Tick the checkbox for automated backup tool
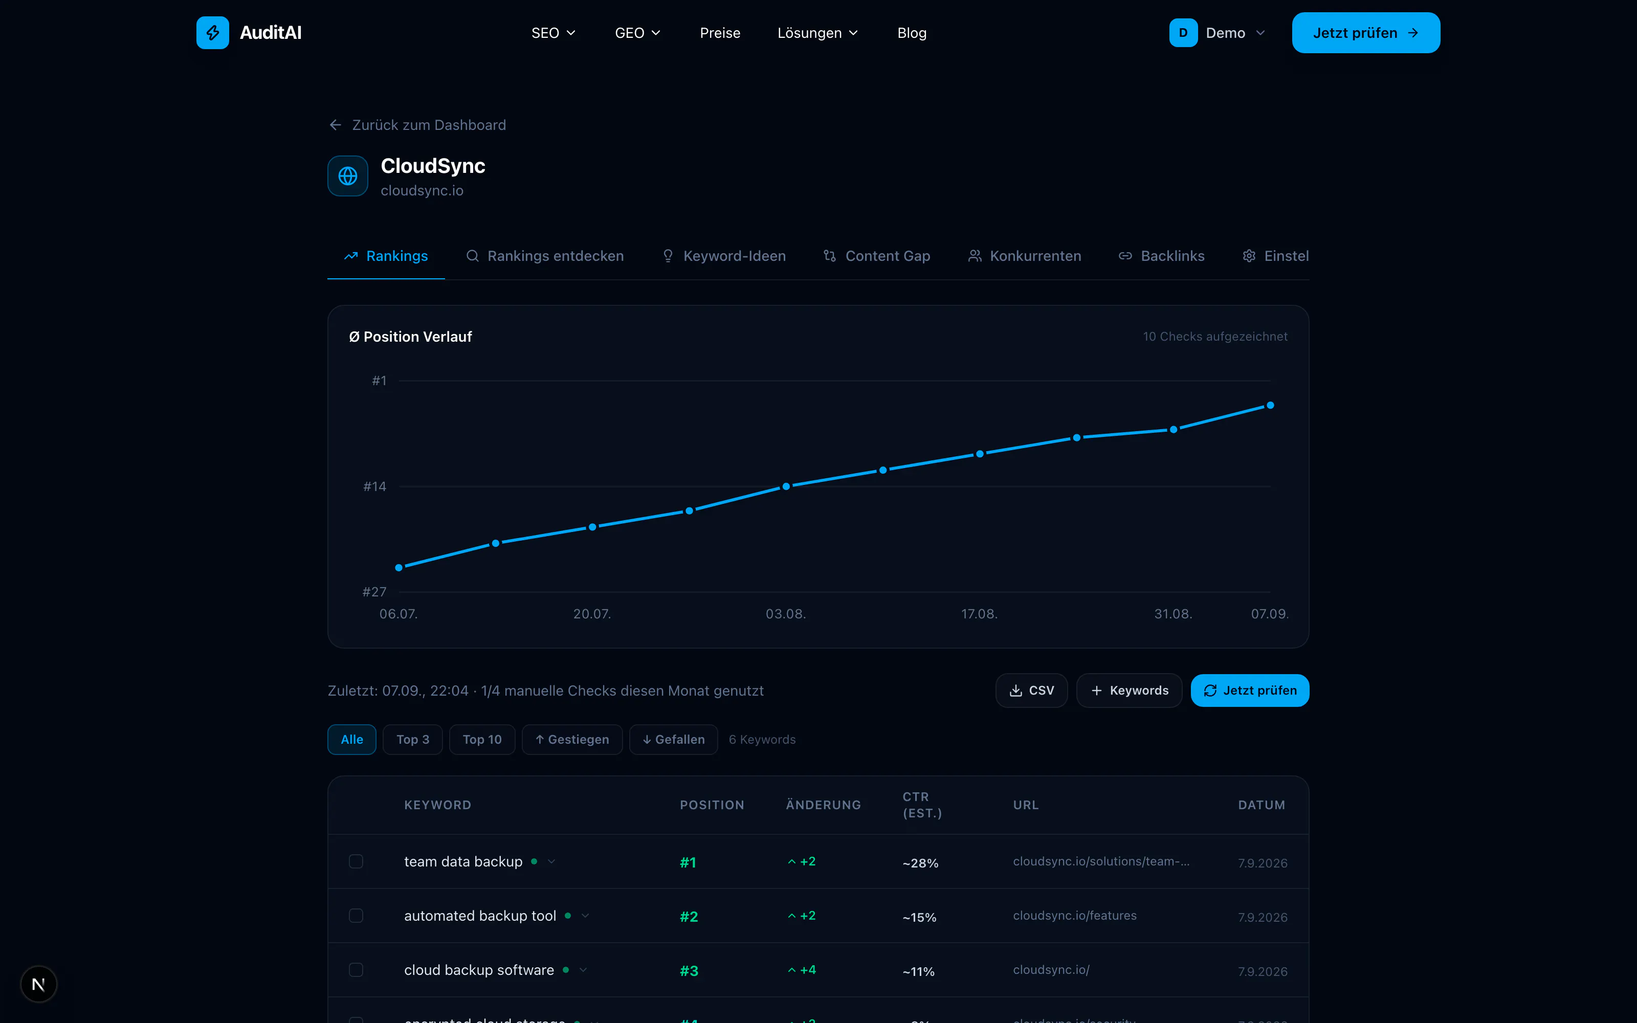 356,916
